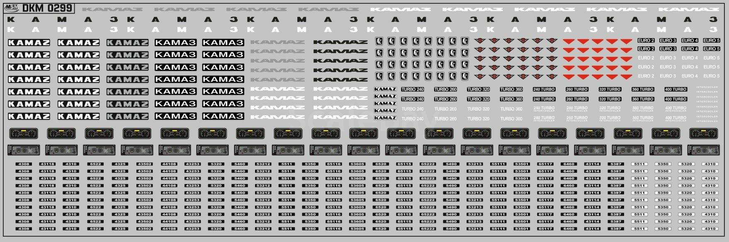Select the topmost black TURBO 240 label
Image resolution: width=729 pixels, height=242 pixels.
(x=413, y=89)
